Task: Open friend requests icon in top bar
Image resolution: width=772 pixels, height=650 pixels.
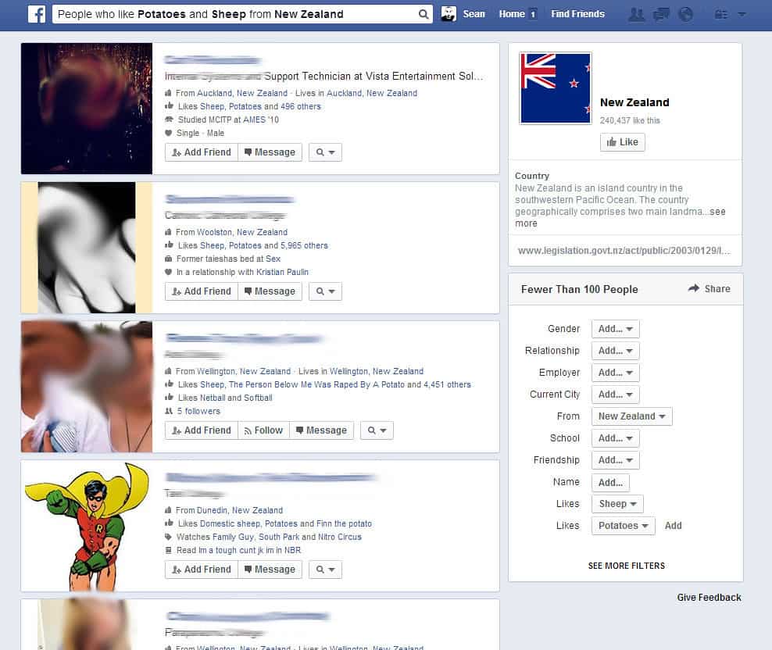Action: coord(637,14)
